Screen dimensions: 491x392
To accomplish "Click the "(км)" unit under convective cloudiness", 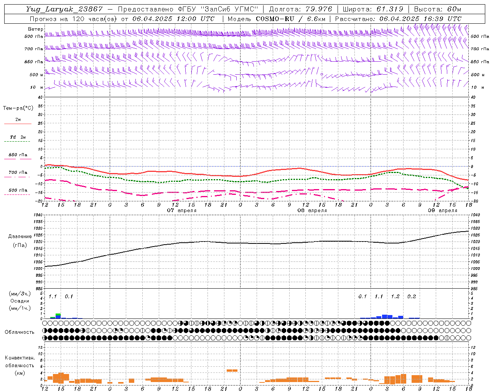I will (20, 373).
